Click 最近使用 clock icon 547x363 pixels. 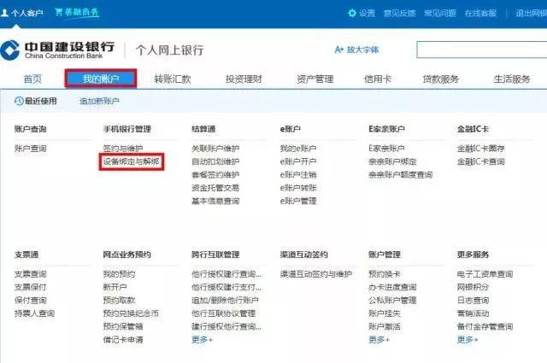point(20,101)
